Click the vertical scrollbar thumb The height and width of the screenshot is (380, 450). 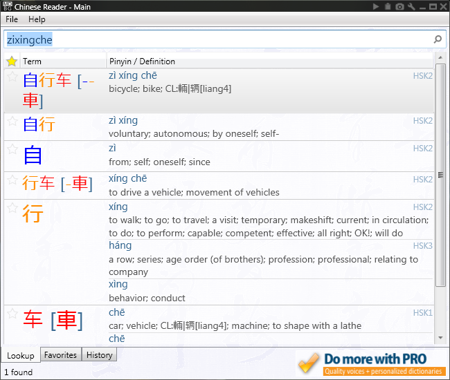click(x=440, y=175)
